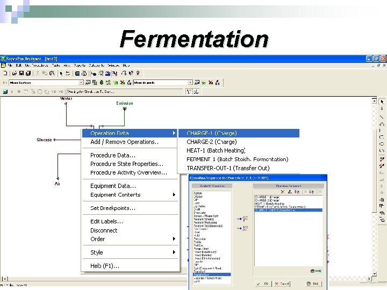
Task: Expand the Style submenu arrow
Action: [x=174, y=252]
